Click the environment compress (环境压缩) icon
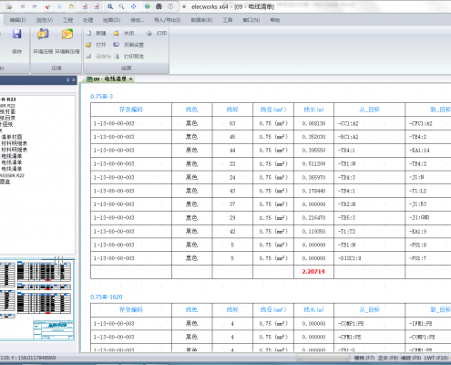 pyautogui.click(x=43, y=34)
